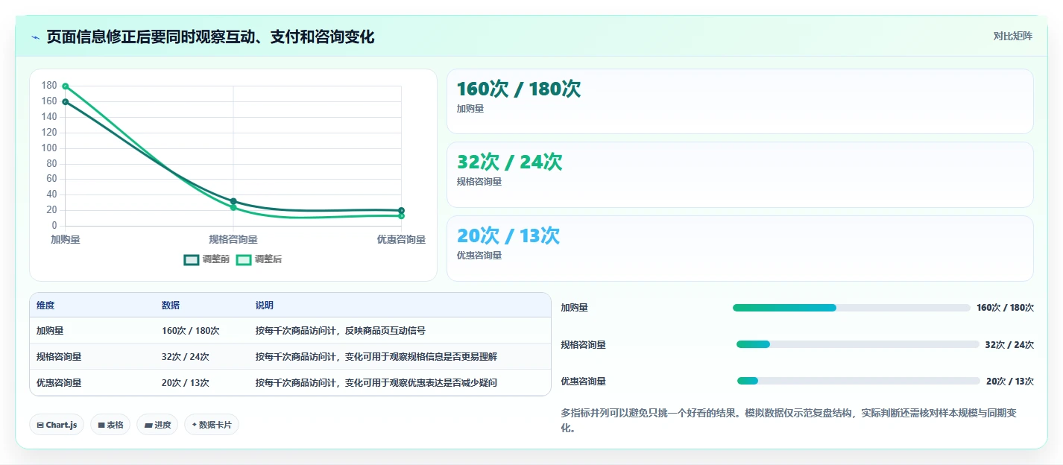The height and width of the screenshot is (465, 1063).
Task: Click the 优惠咨询量 progress bar
Action: (x=858, y=381)
